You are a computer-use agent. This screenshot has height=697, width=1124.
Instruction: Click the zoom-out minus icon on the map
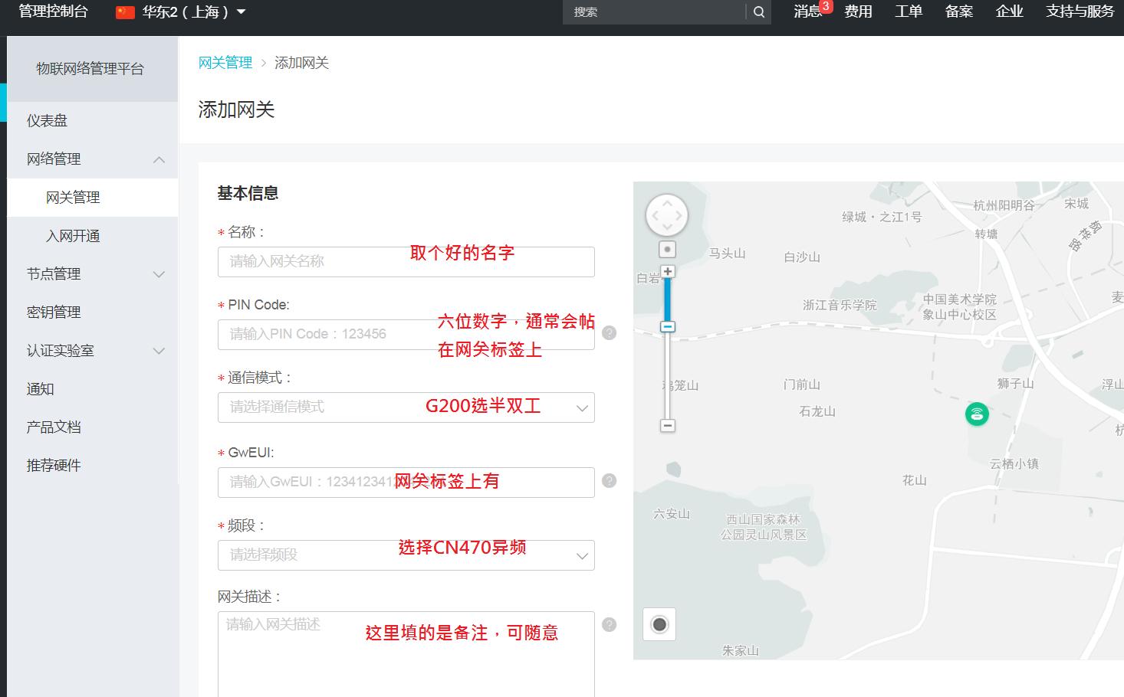(667, 424)
